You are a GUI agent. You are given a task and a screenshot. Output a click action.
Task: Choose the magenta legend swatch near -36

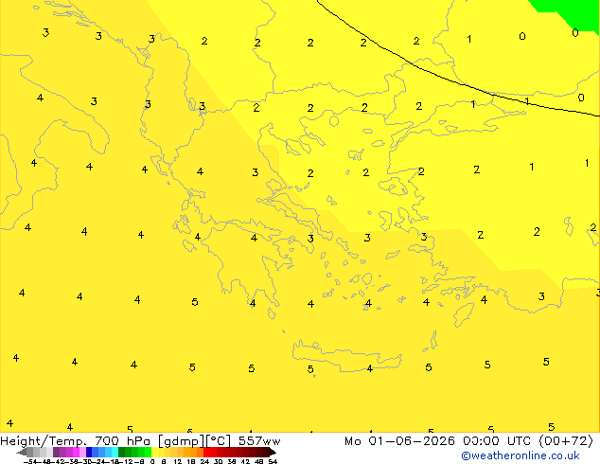tap(76, 453)
